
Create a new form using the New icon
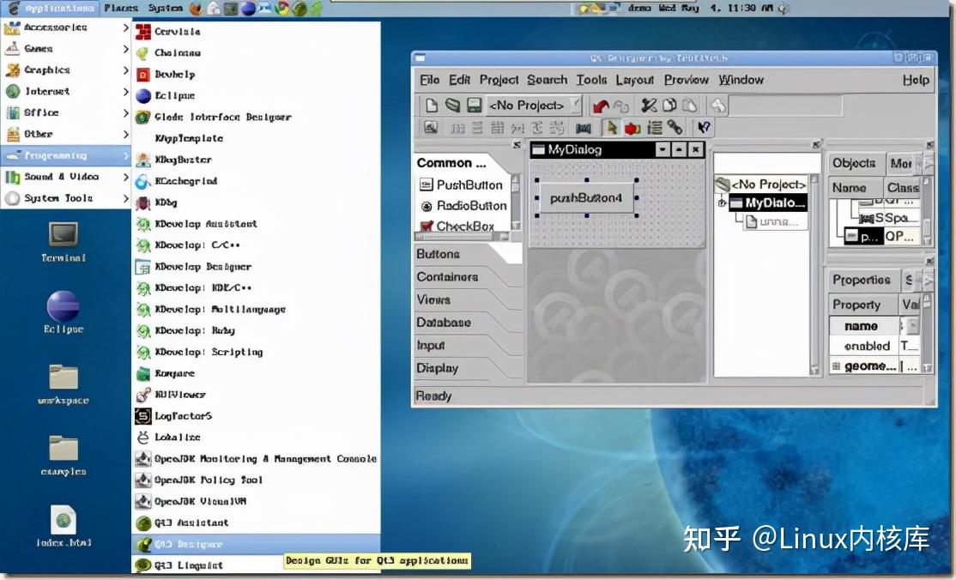(432, 105)
